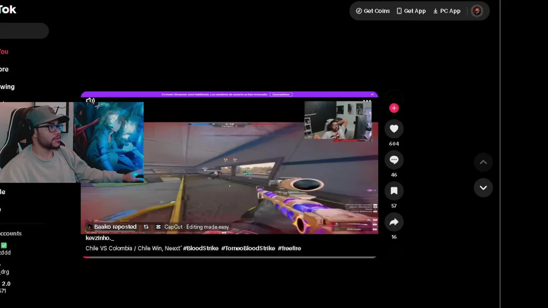Open the Baako reposted label
Image resolution: width=548 pixels, height=308 pixels.
click(x=115, y=227)
